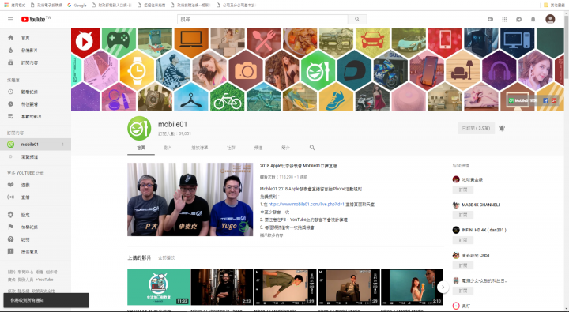
Task: Open INFINI HD 4K (dan201) channel
Action: tap(484, 230)
